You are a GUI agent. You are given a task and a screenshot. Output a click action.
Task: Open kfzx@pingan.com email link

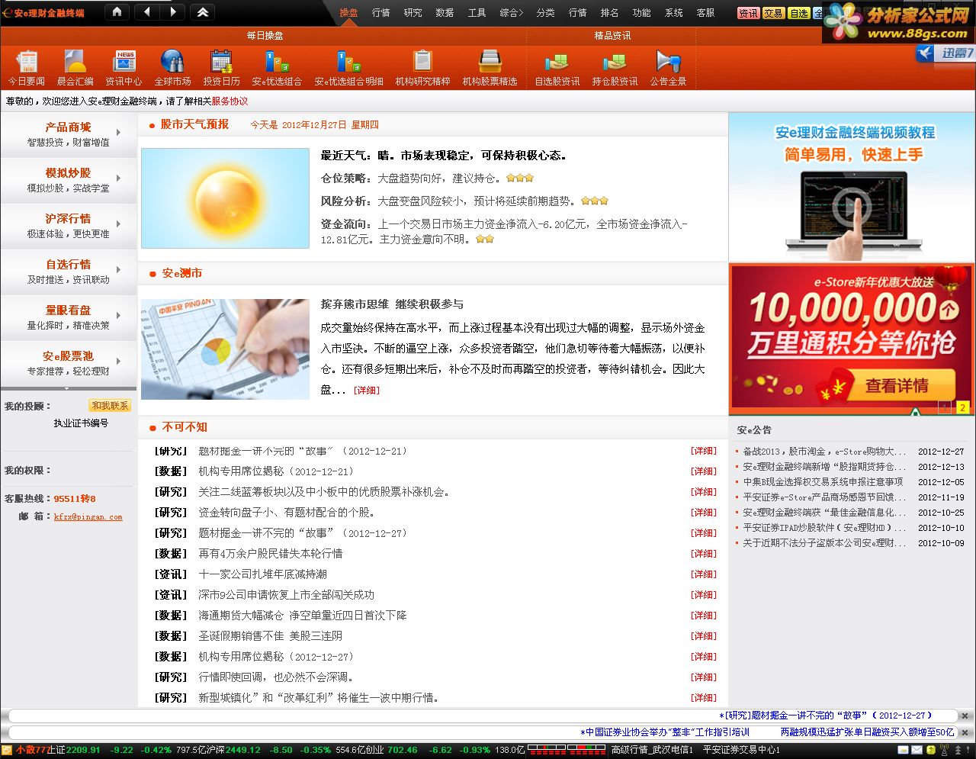pos(88,517)
